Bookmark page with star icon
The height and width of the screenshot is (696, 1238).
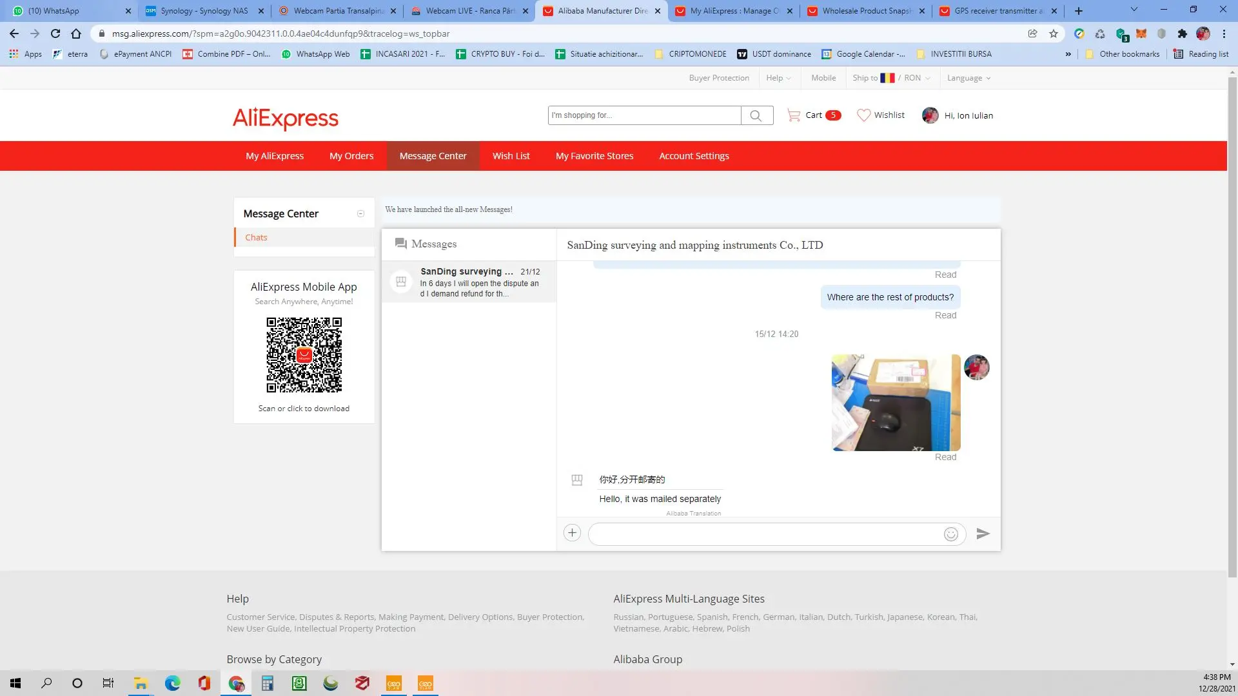click(1054, 34)
